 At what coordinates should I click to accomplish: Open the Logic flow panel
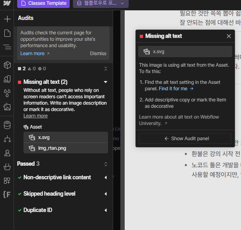pyautogui.click(x=7, y=139)
